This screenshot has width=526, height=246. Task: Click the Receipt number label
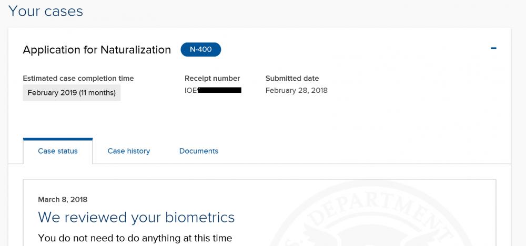click(212, 78)
